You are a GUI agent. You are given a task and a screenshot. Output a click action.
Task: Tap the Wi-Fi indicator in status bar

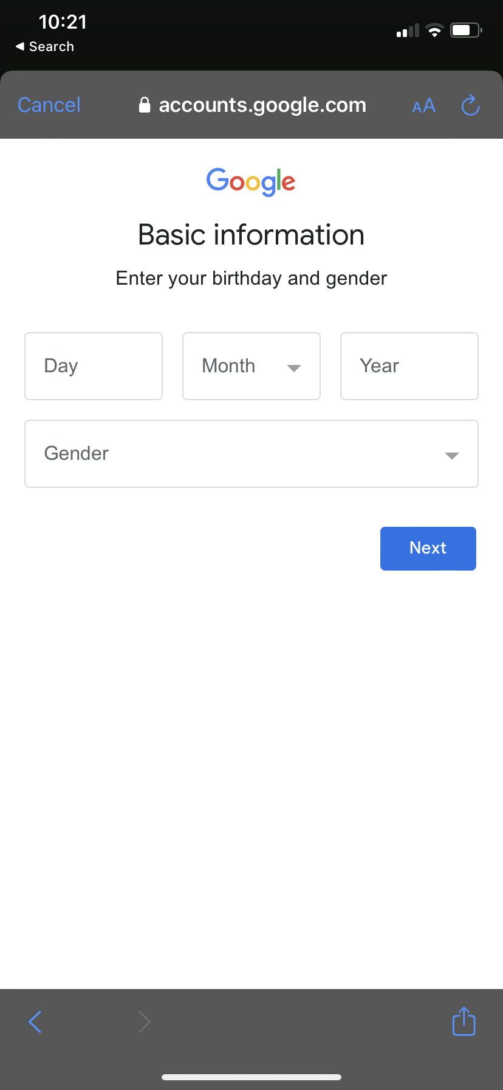(x=434, y=29)
